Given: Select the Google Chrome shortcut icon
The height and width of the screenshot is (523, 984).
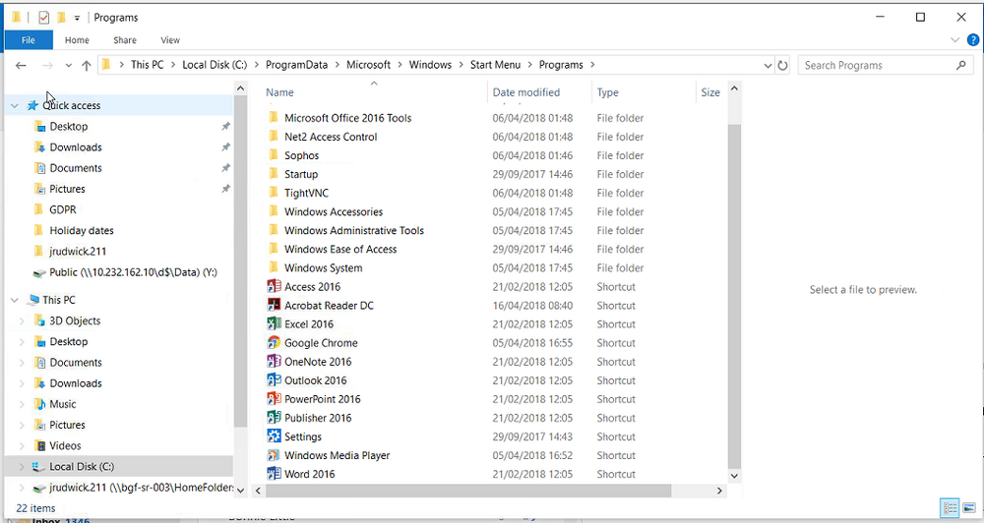Looking at the screenshot, I should tap(274, 343).
